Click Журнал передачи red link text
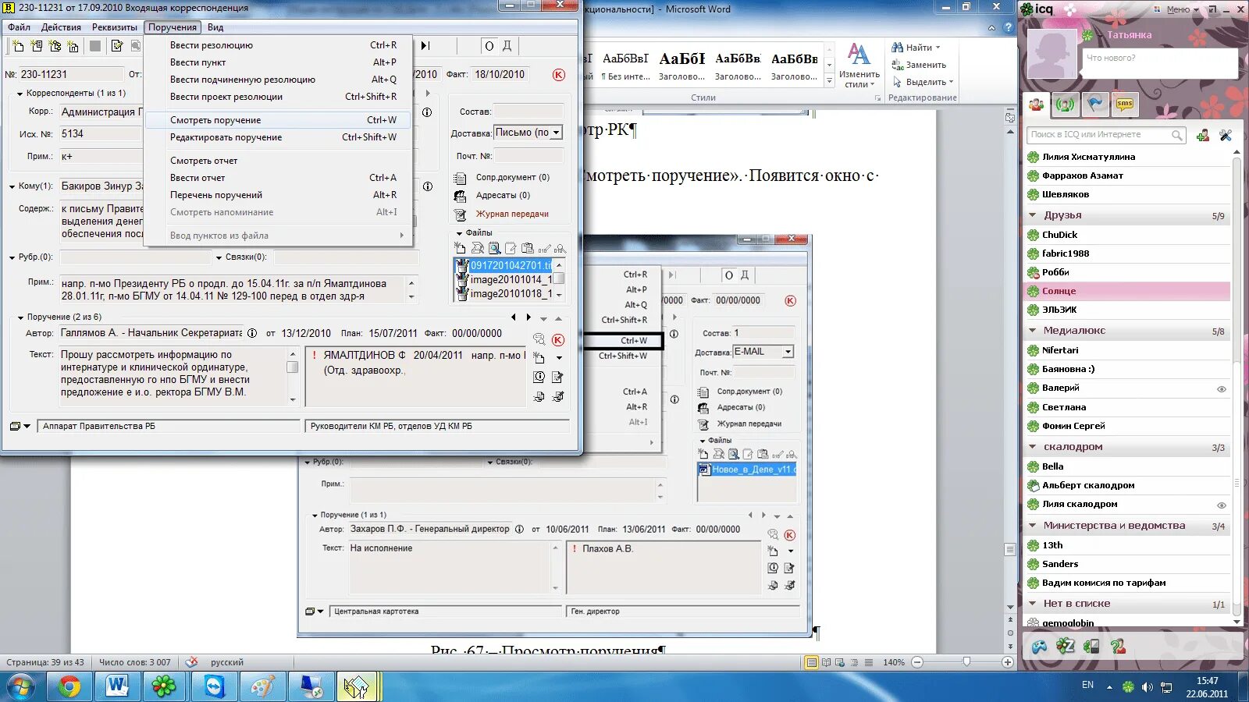This screenshot has width=1249, height=702. click(x=512, y=214)
